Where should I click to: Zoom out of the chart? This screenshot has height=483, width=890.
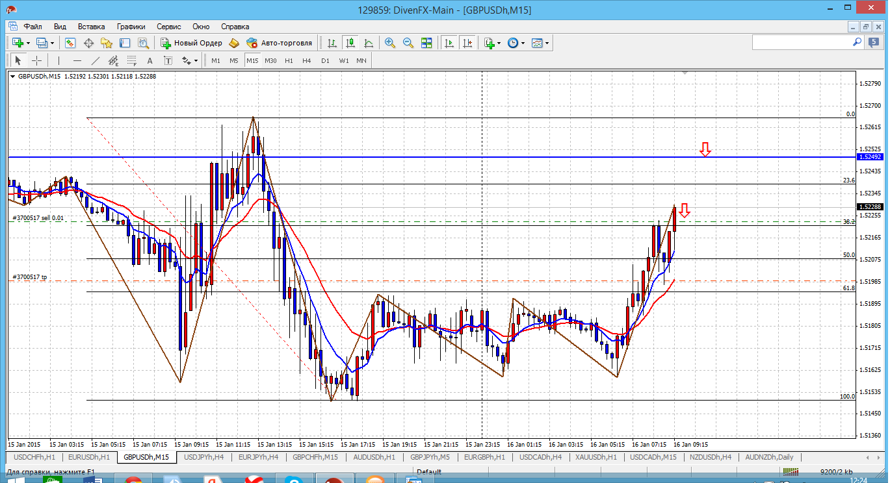(408, 43)
